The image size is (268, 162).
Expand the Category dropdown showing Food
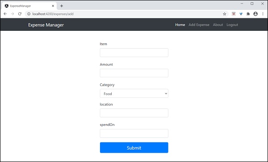click(x=134, y=93)
